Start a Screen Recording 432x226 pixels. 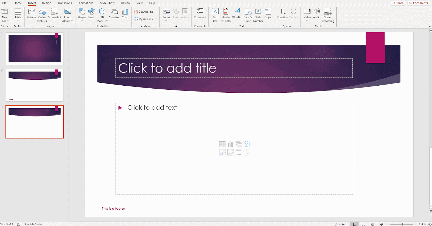(328, 15)
